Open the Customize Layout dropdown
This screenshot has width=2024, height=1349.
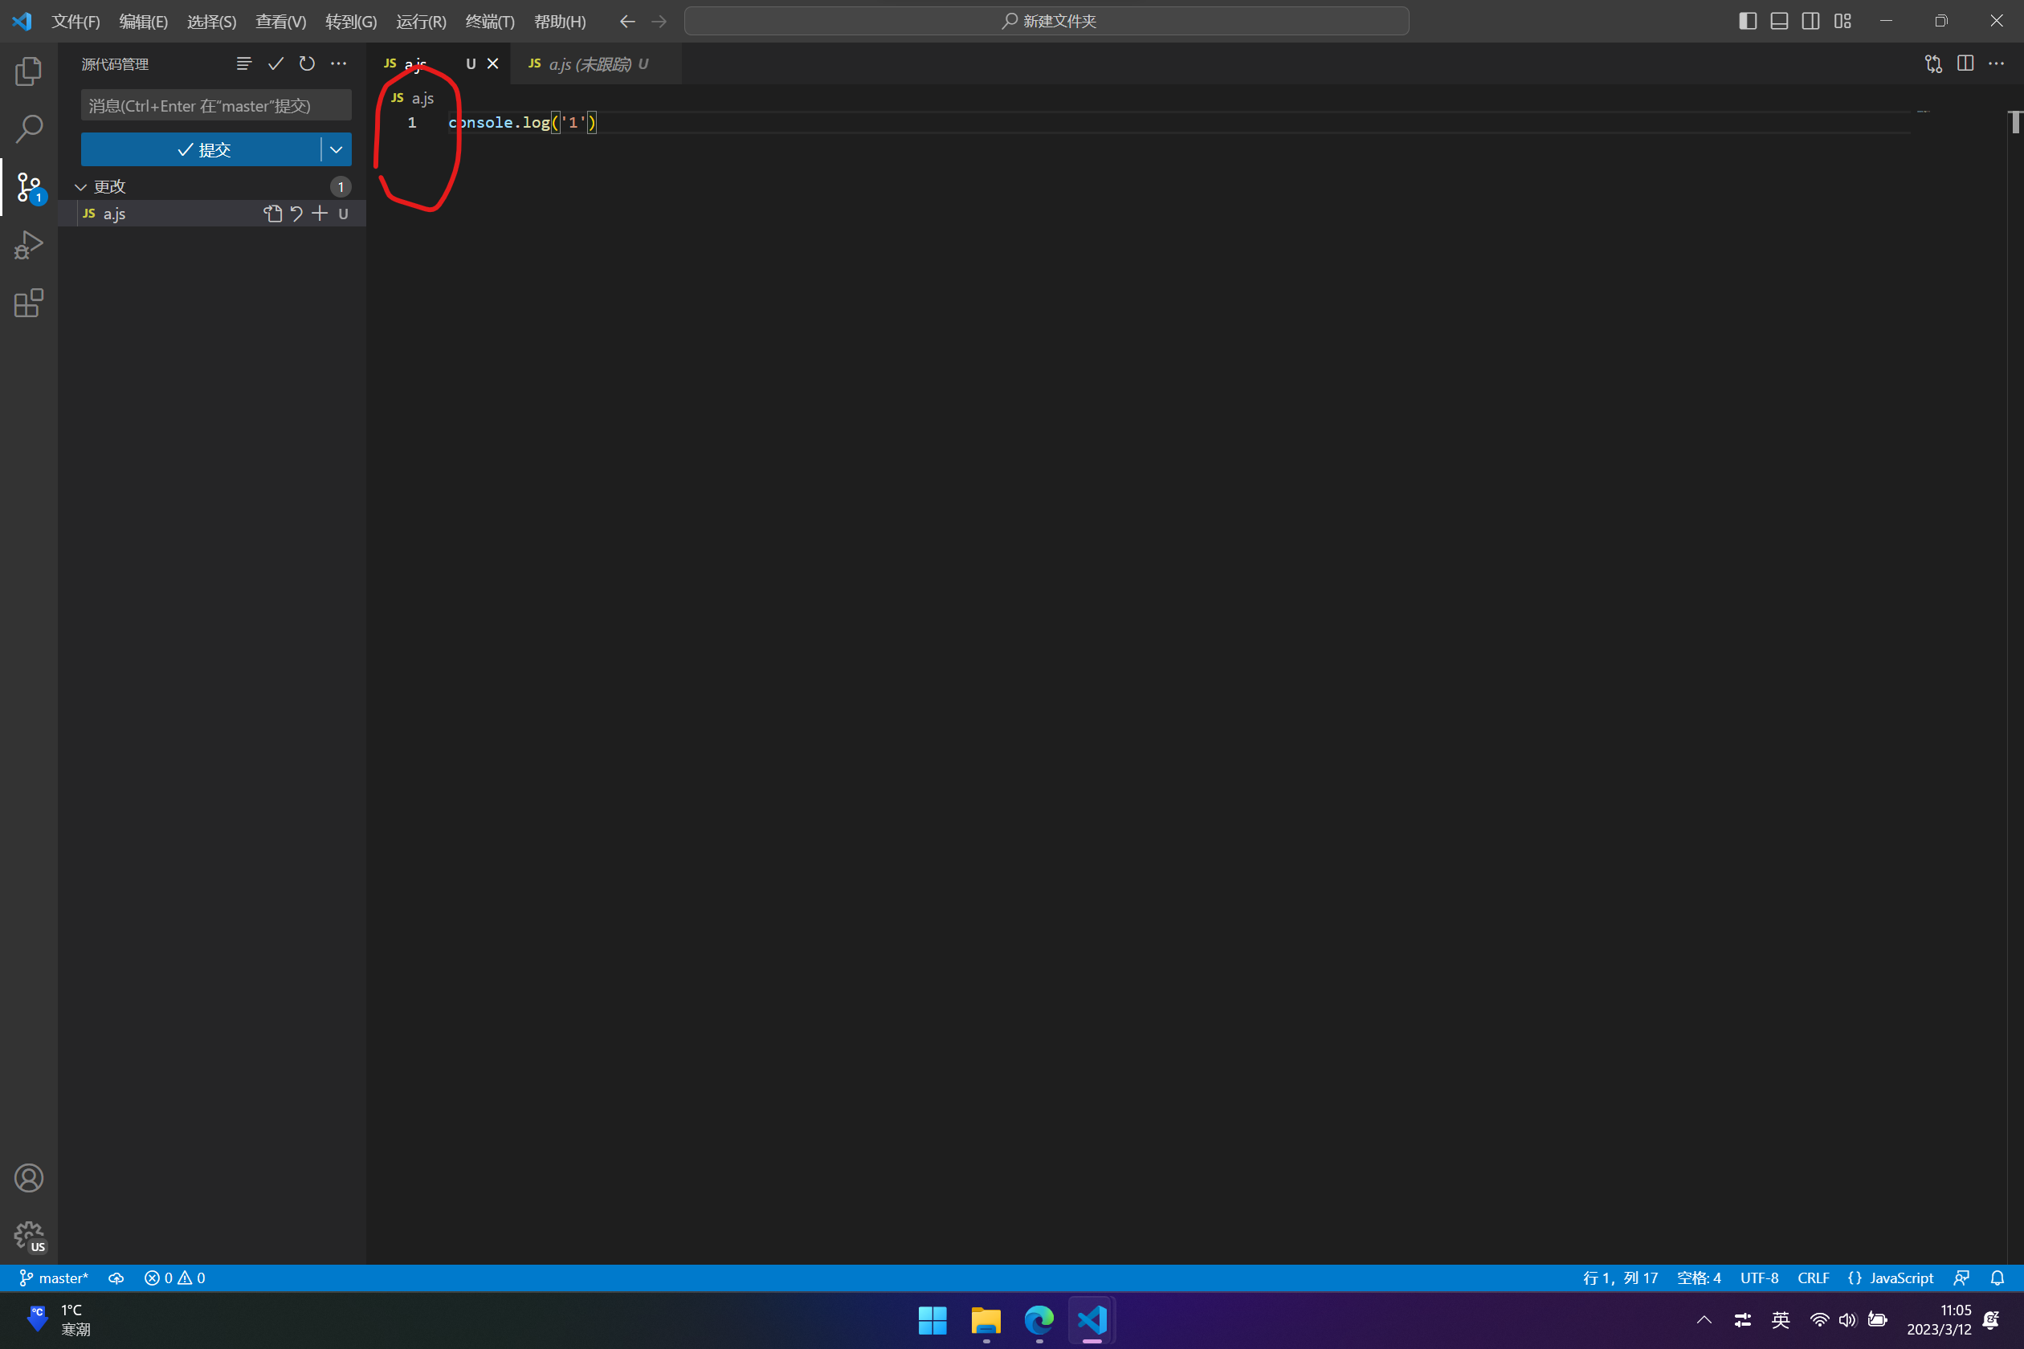click(1843, 20)
